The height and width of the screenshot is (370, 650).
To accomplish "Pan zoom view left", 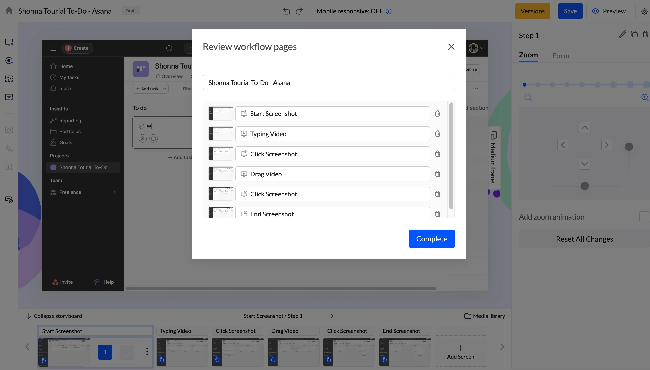I will (563, 145).
